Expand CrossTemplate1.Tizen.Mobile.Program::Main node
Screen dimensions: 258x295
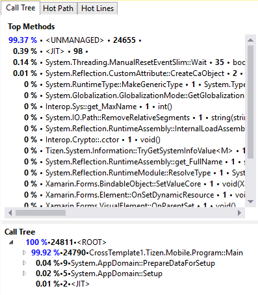point(24,253)
